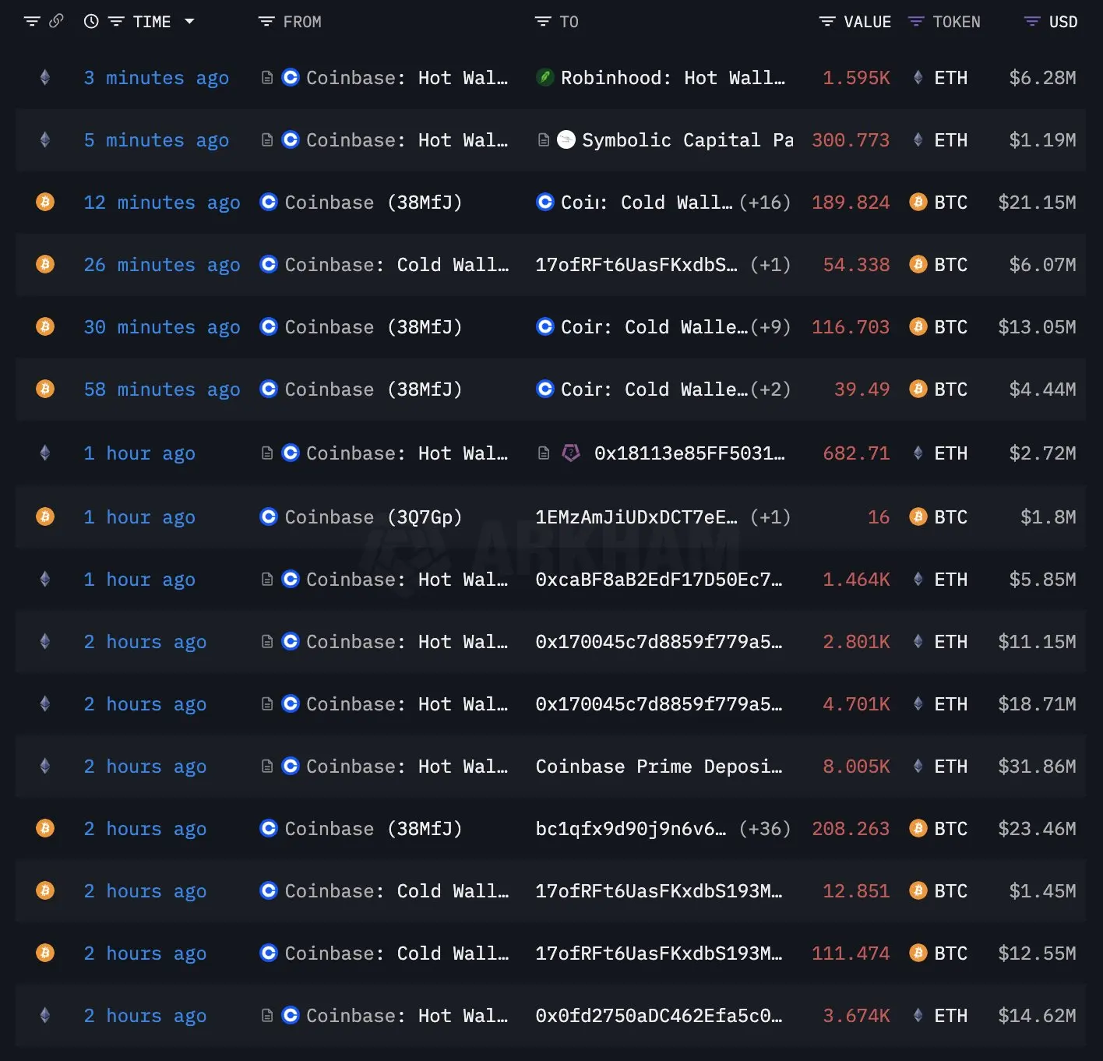The height and width of the screenshot is (1061, 1103).
Task: Open the Coinbase Prime Deposit recipient
Action: (x=659, y=767)
